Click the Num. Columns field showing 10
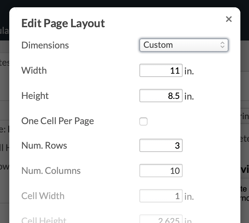249x223 pixels. (161, 171)
